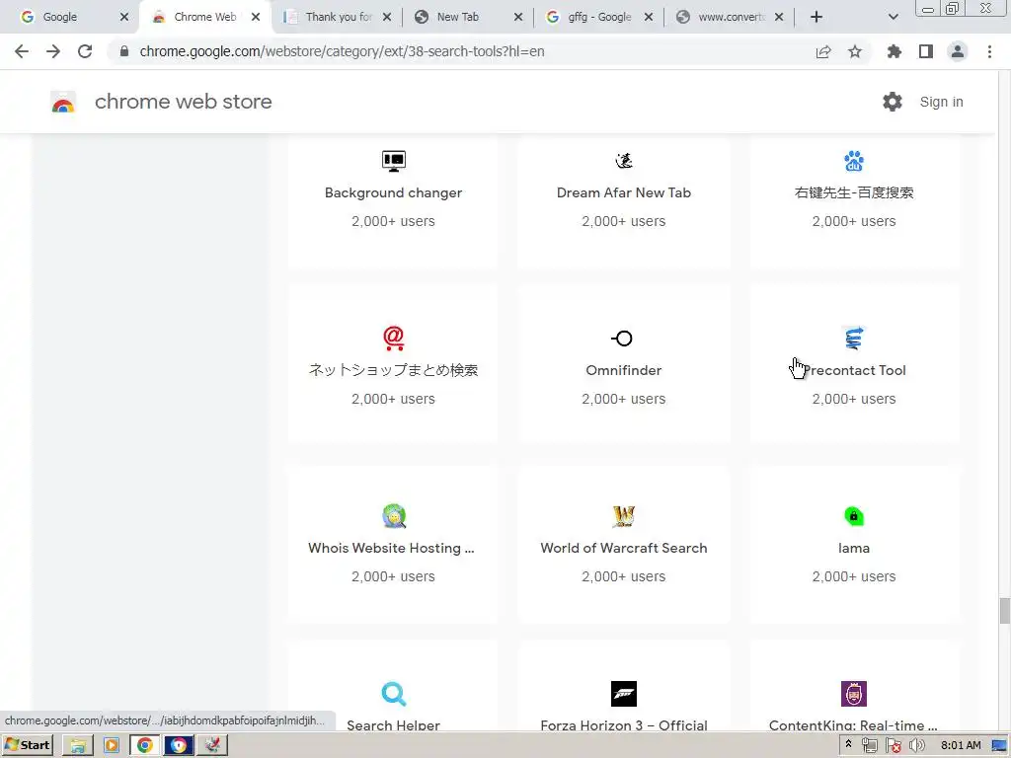This screenshot has height=758, width=1011.
Task: Click the site lock icon in address bar
Action: 124,51
